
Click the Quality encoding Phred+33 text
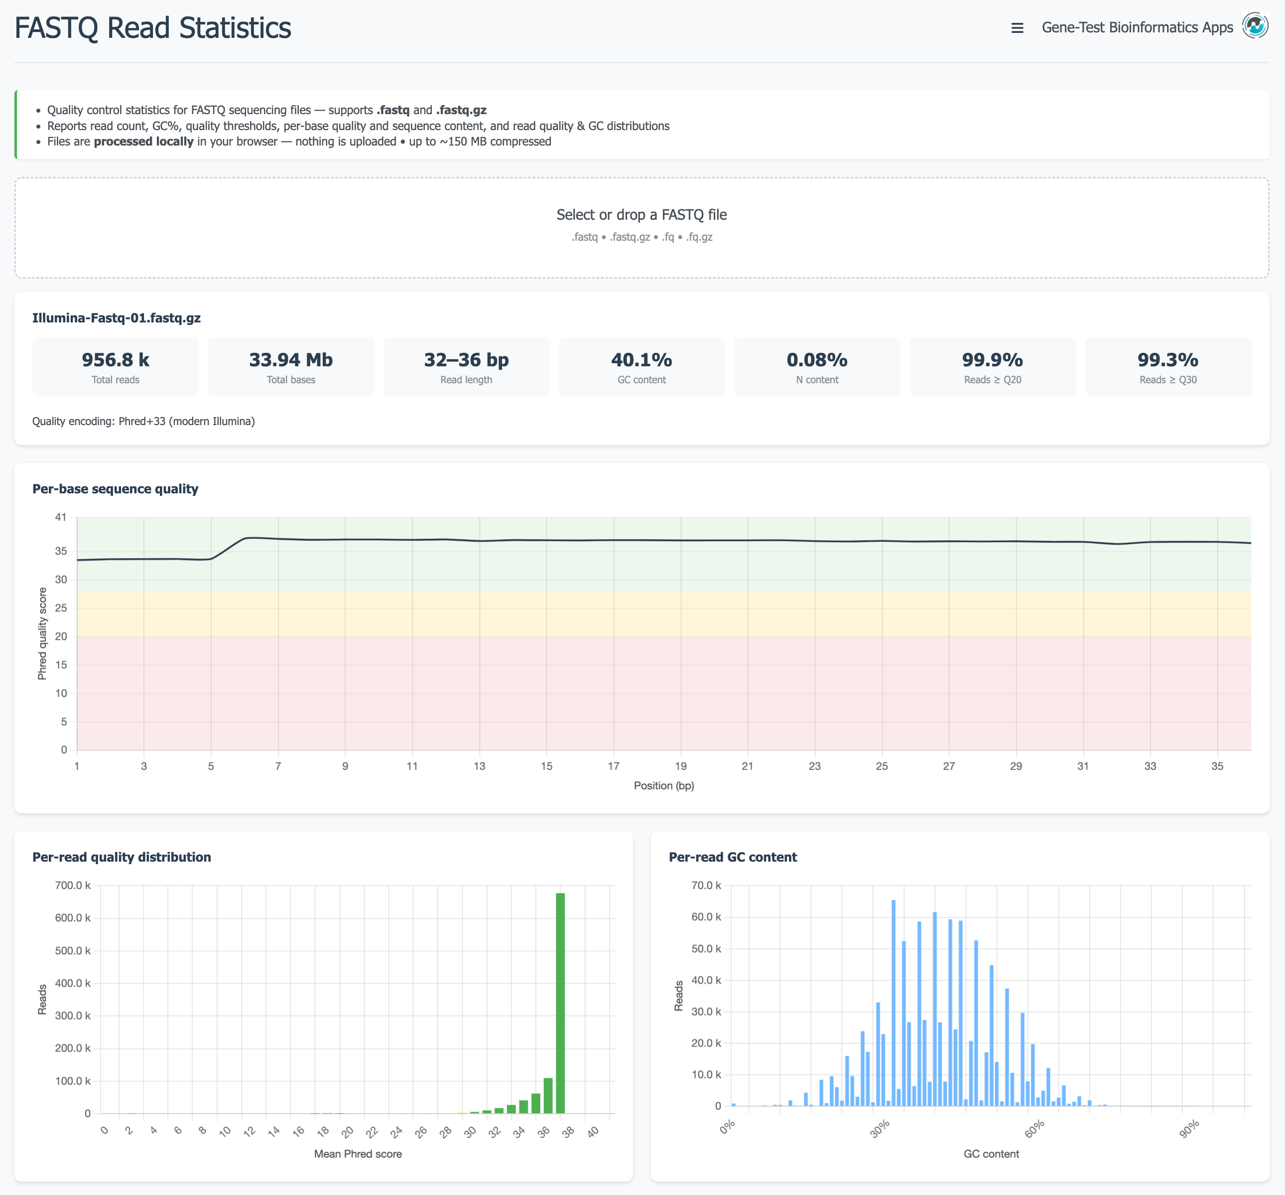[143, 420]
